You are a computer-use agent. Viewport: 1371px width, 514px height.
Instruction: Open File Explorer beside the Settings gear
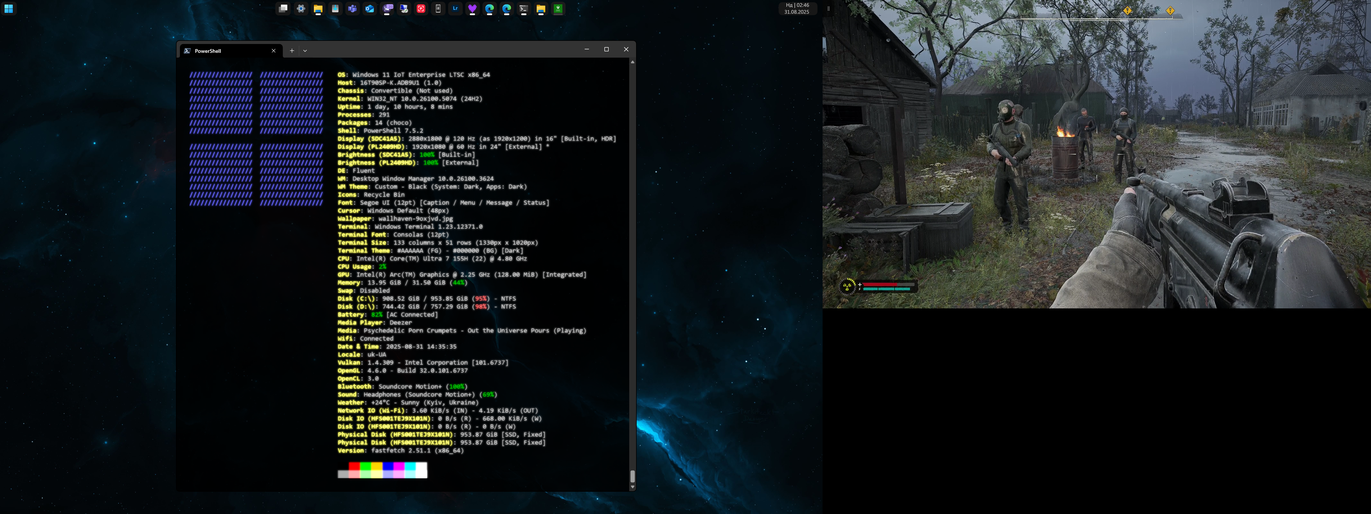[318, 9]
